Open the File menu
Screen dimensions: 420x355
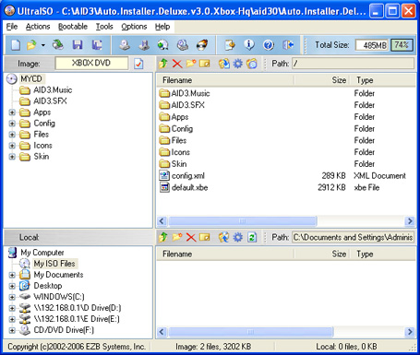[x=12, y=27]
